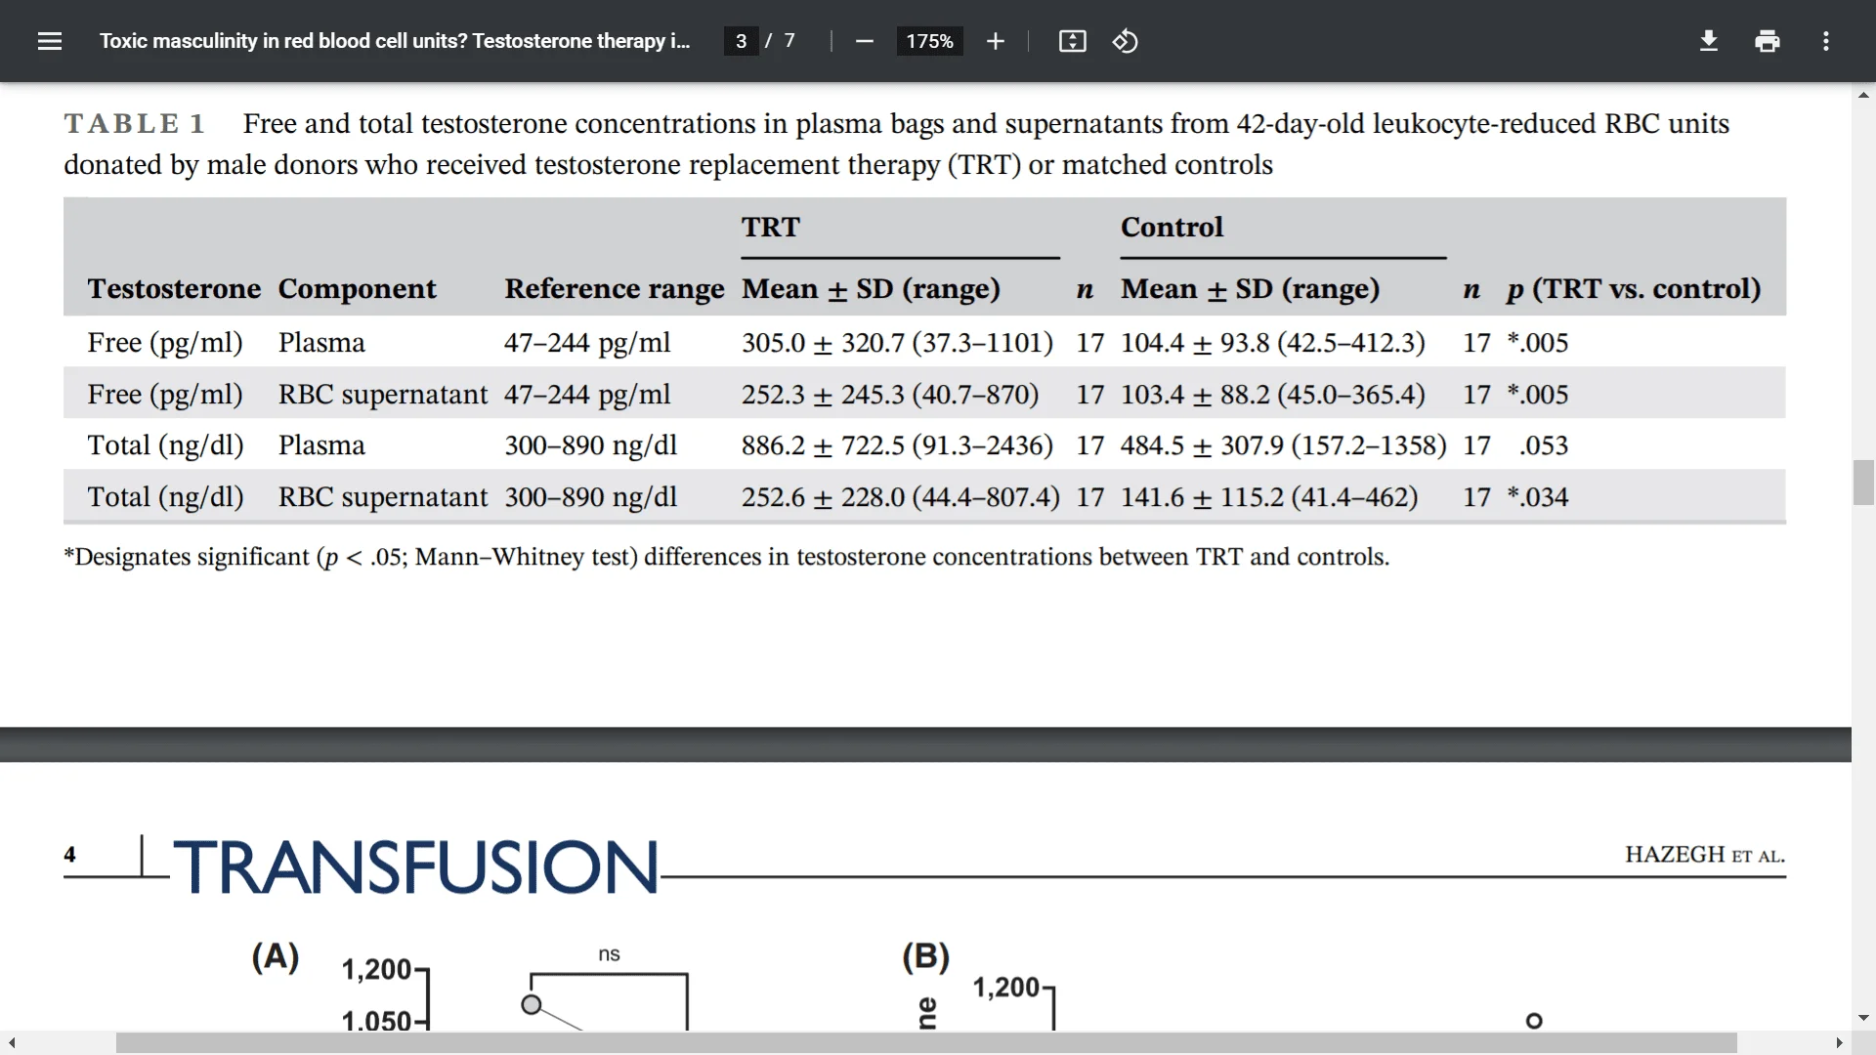This screenshot has width=1876, height=1055.
Task: Click the Reference range column header
Action: tap(614, 289)
